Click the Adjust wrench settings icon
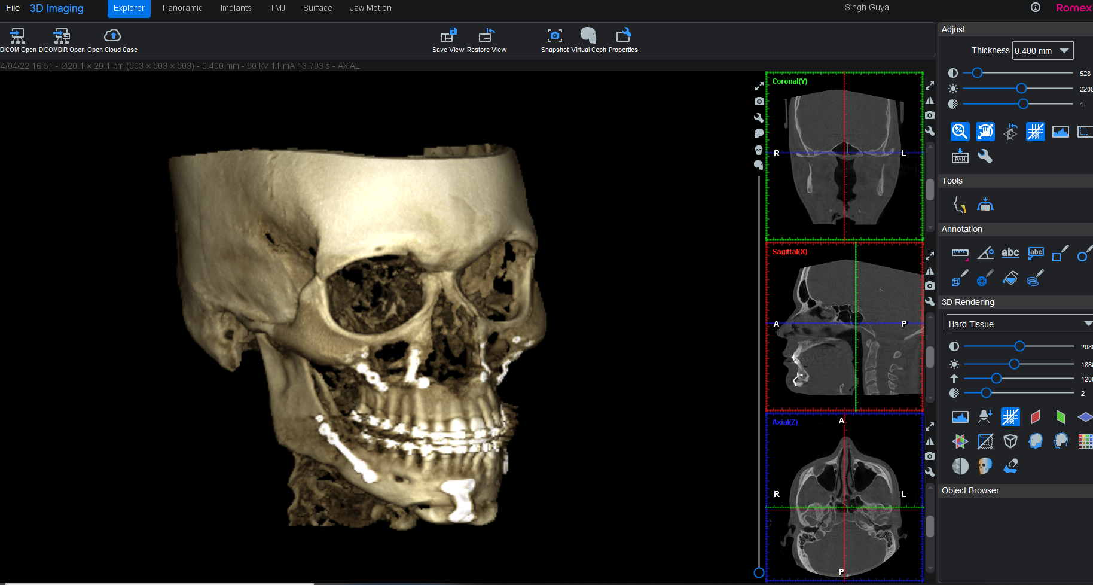This screenshot has height=585, width=1093. 985,156
